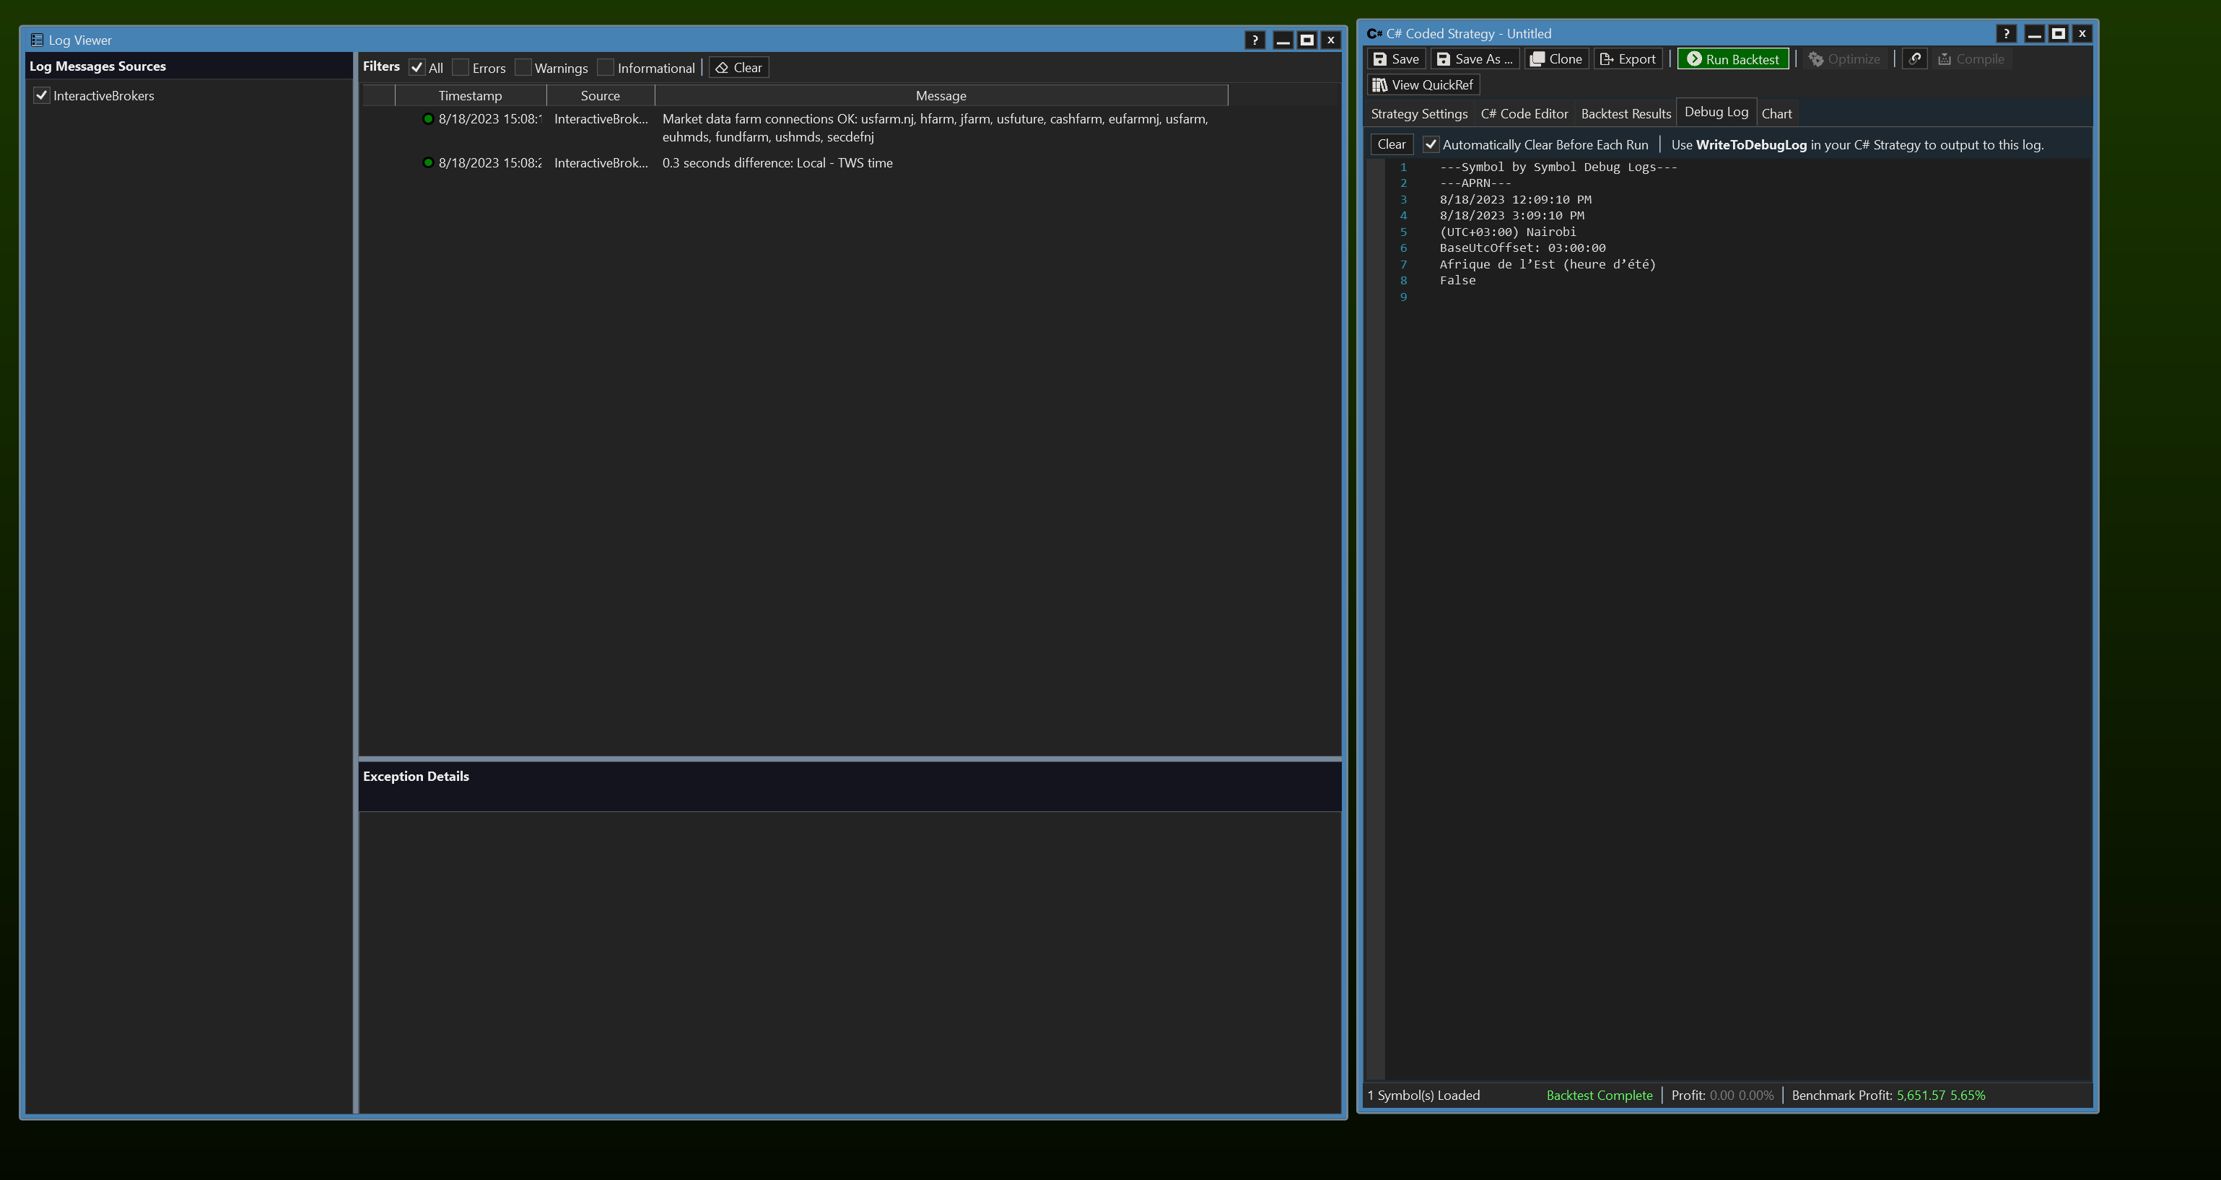2221x1180 pixels.
Task: Switch to the C# Code Editor tab
Action: coord(1524,114)
